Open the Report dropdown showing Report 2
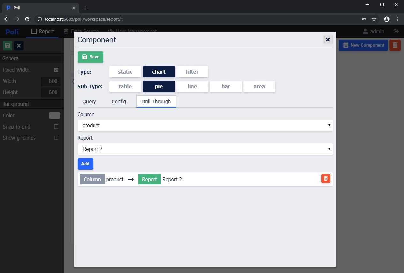 [x=205, y=149]
